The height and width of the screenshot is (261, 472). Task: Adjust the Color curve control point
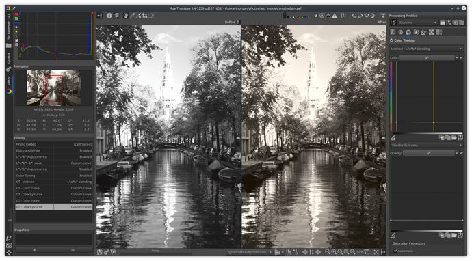click(397, 122)
